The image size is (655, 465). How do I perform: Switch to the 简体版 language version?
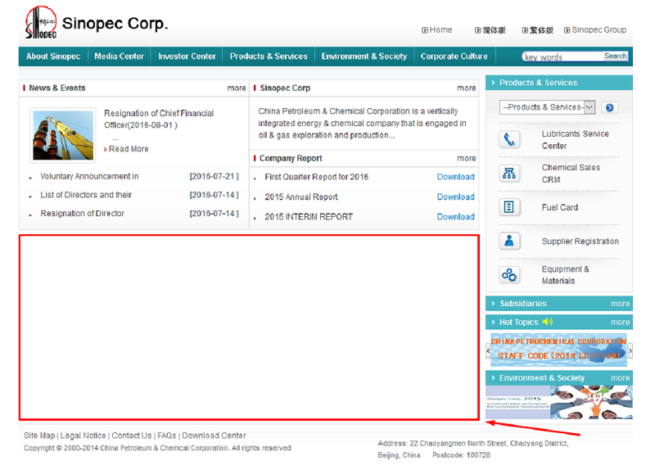(494, 30)
